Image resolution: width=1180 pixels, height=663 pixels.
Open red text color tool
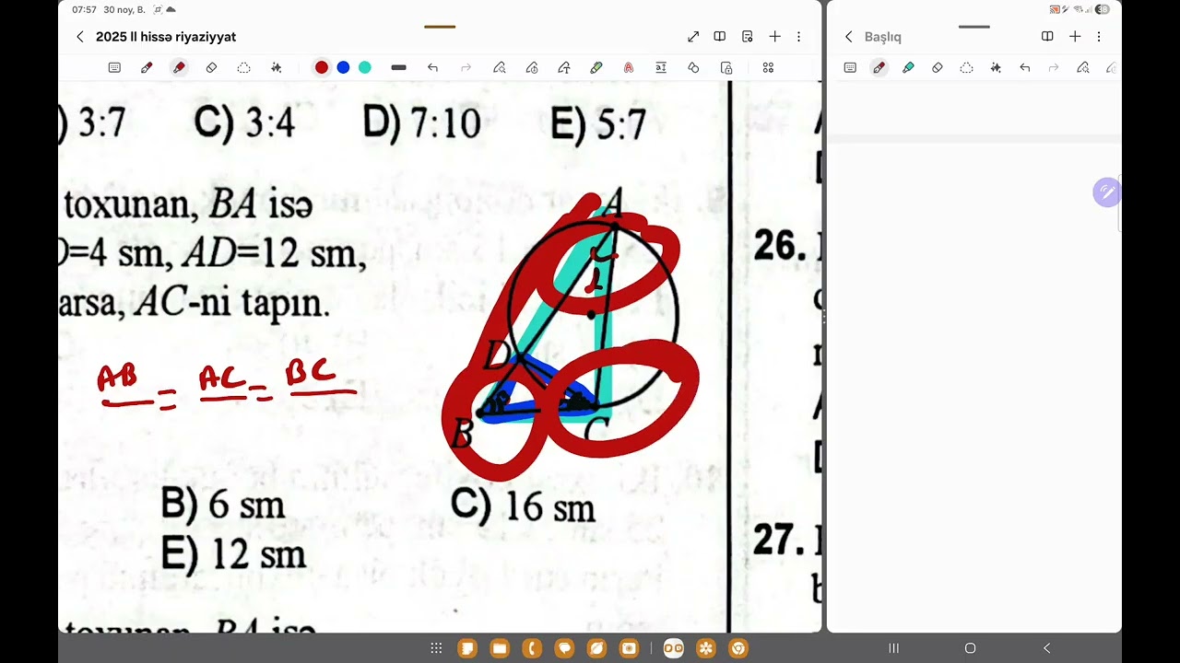pyautogui.click(x=629, y=67)
